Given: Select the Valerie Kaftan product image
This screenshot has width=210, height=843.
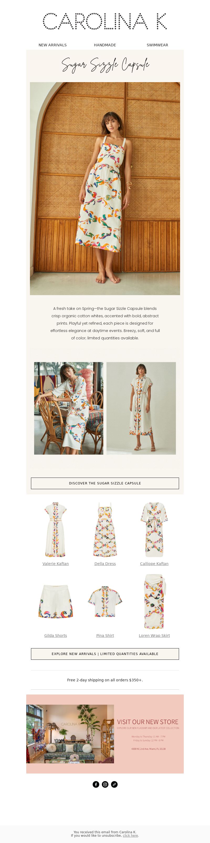Looking at the screenshot, I should [x=55, y=529].
